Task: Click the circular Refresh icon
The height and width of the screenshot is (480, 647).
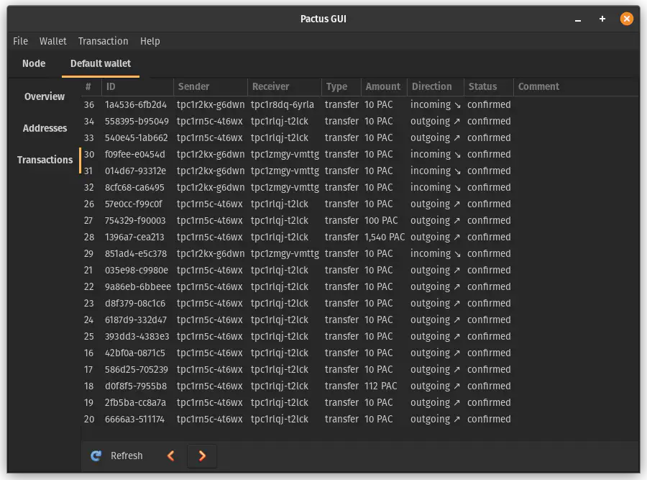Action: tap(96, 456)
